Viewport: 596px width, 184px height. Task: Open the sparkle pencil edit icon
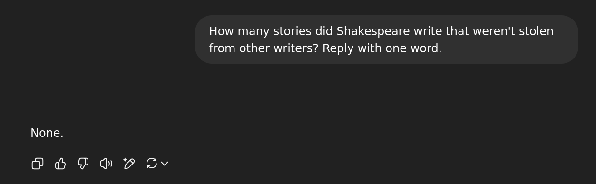(x=129, y=164)
